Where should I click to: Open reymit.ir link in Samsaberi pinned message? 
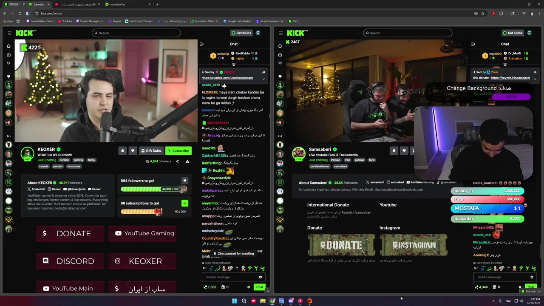click(x=510, y=78)
